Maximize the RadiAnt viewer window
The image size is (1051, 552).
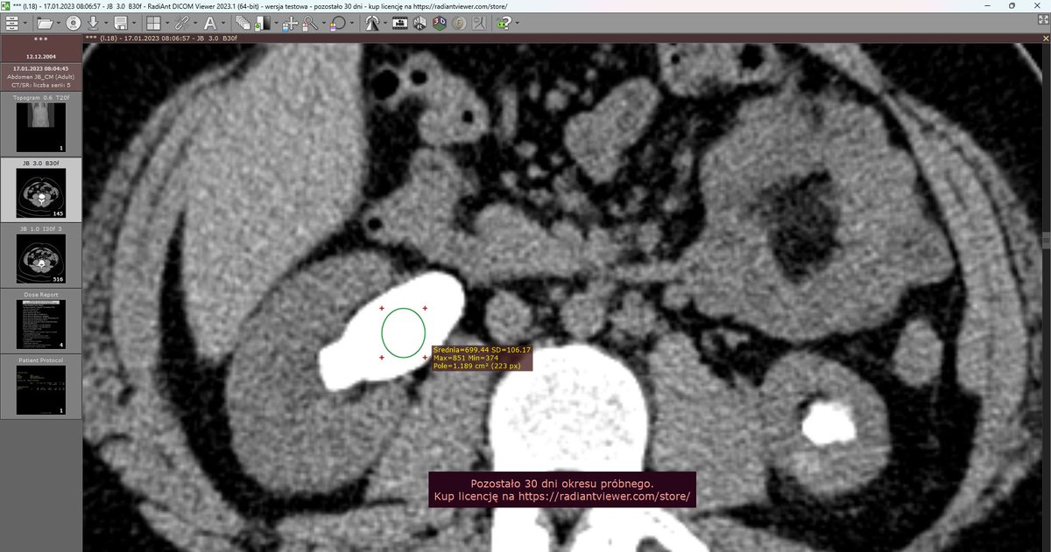click(1012, 5)
